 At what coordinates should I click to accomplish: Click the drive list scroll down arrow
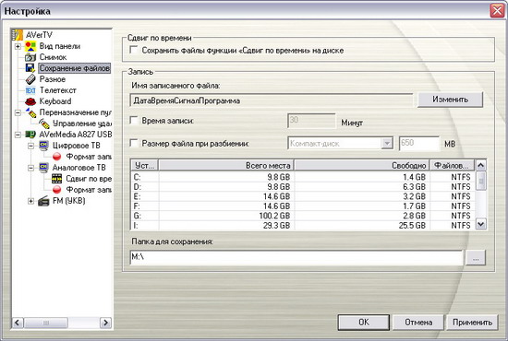click(x=481, y=224)
